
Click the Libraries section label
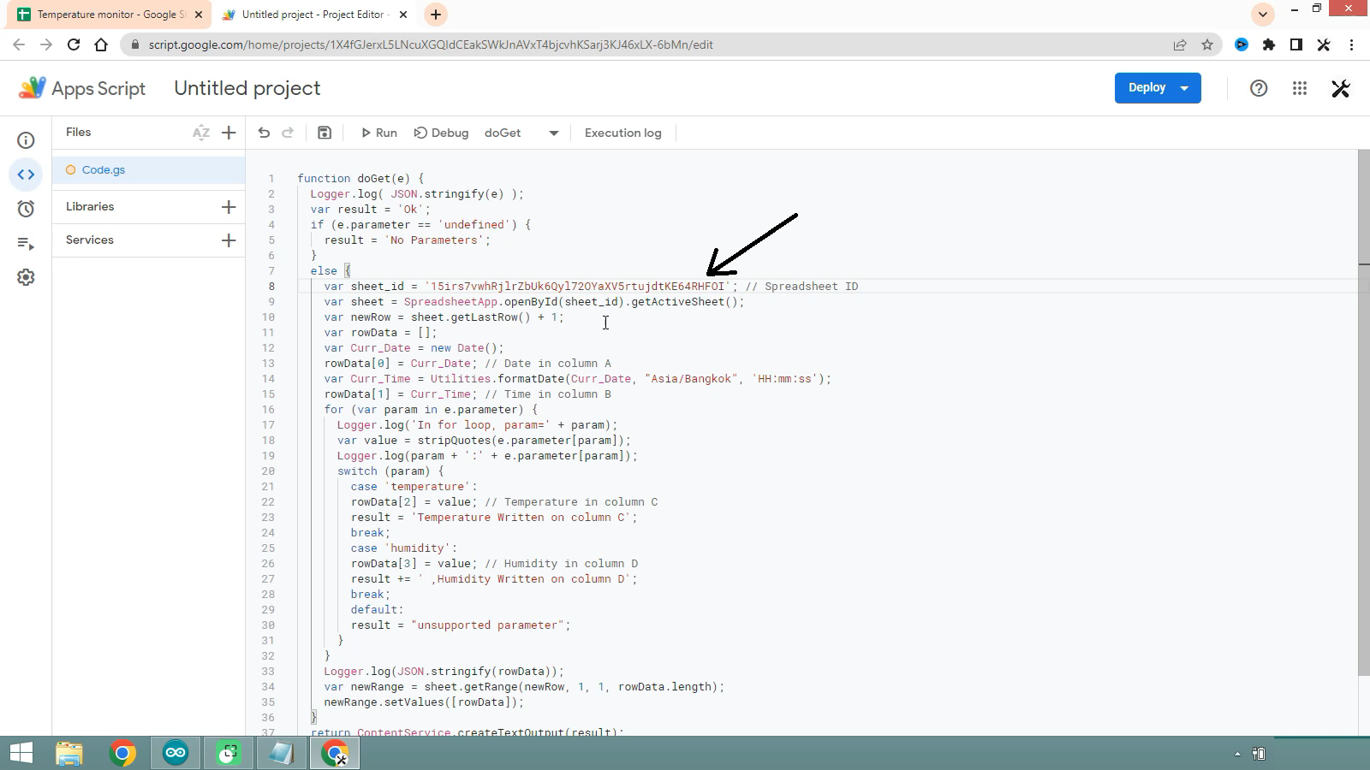coord(90,207)
